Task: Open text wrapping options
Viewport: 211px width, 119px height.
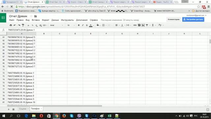Action: 128,25
